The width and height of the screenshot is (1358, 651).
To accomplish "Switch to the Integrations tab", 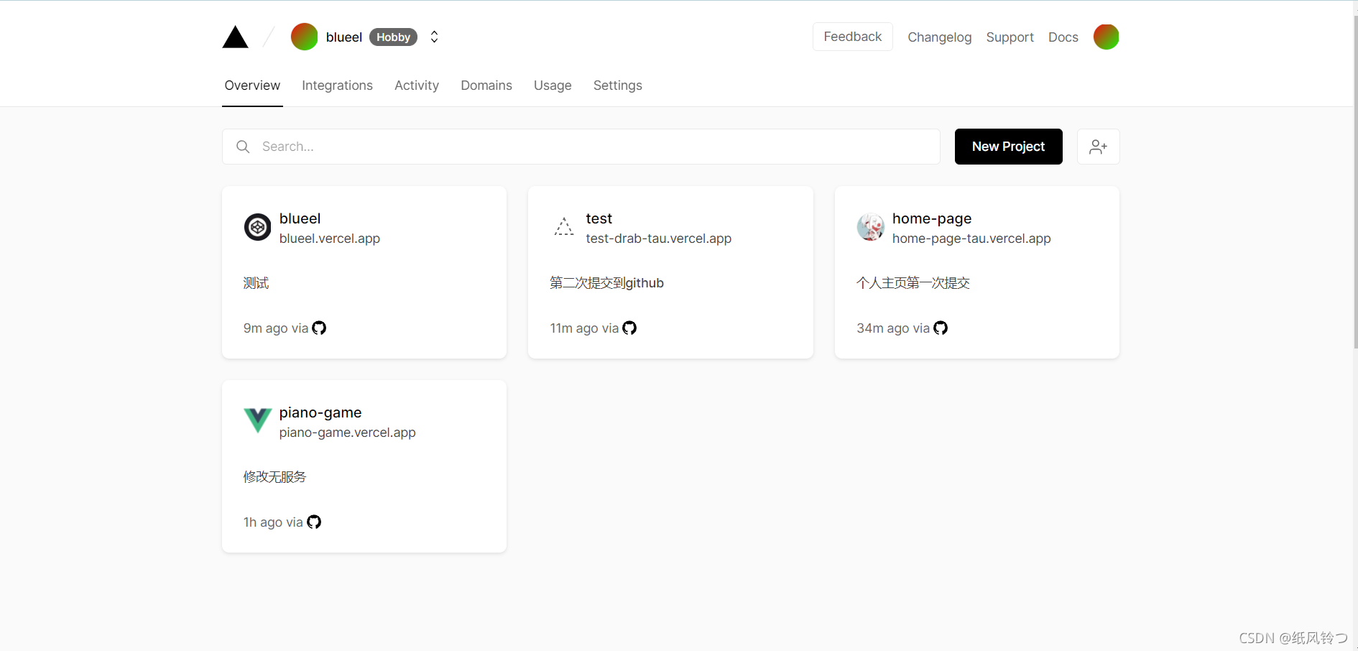I will pyautogui.click(x=337, y=86).
